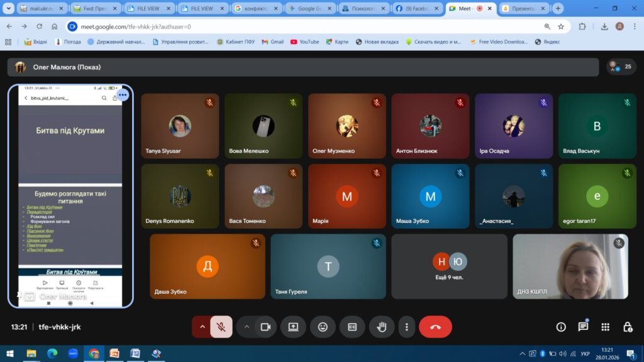644x362 pixels.
Task: Toggle the microphone mute button
Action: coord(221,327)
